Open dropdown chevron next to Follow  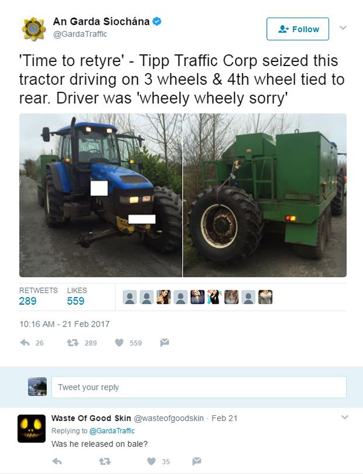(343, 28)
